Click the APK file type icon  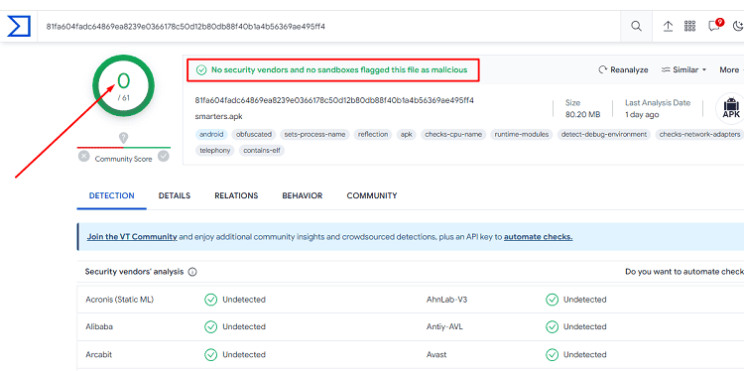pyautogui.click(x=731, y=108)
